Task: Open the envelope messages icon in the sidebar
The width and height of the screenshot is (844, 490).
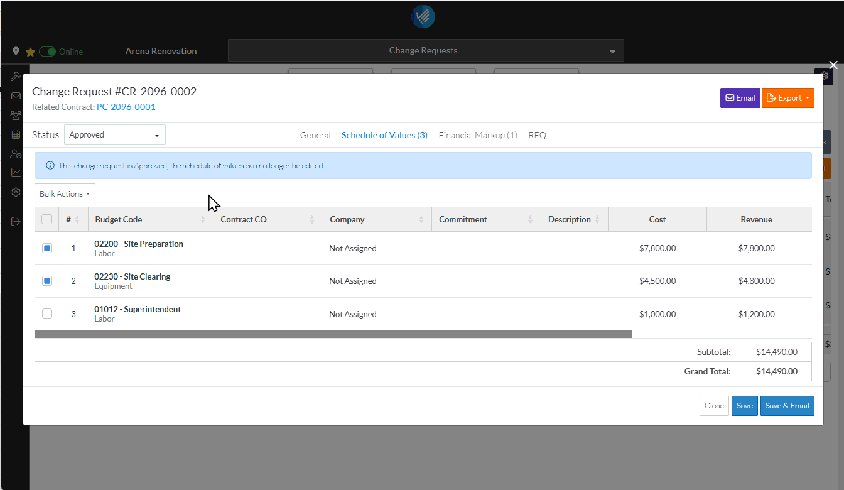Action: (x=16, y=96)
